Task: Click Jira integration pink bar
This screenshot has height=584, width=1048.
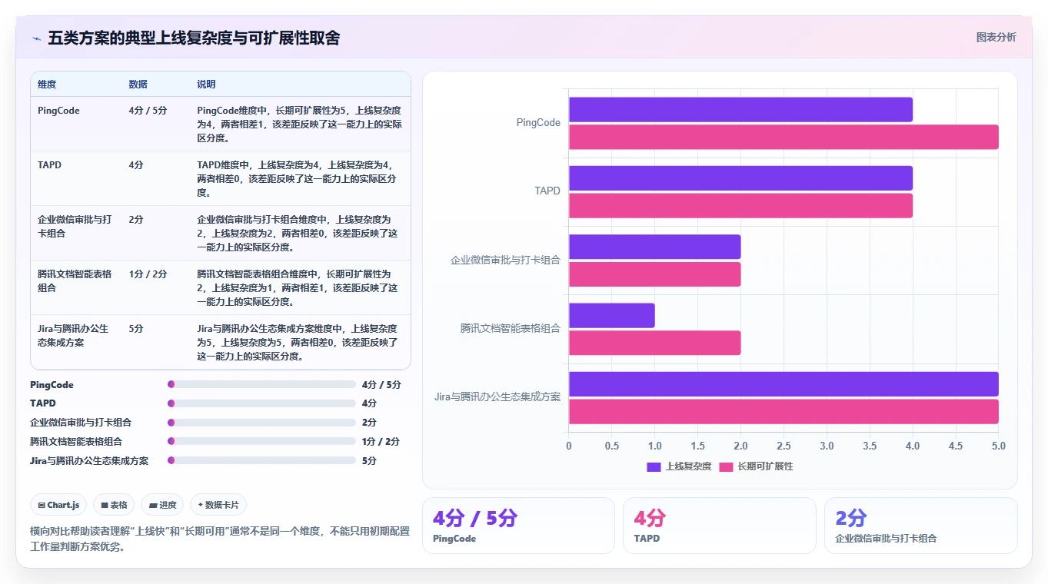Action: pos(784,411)
